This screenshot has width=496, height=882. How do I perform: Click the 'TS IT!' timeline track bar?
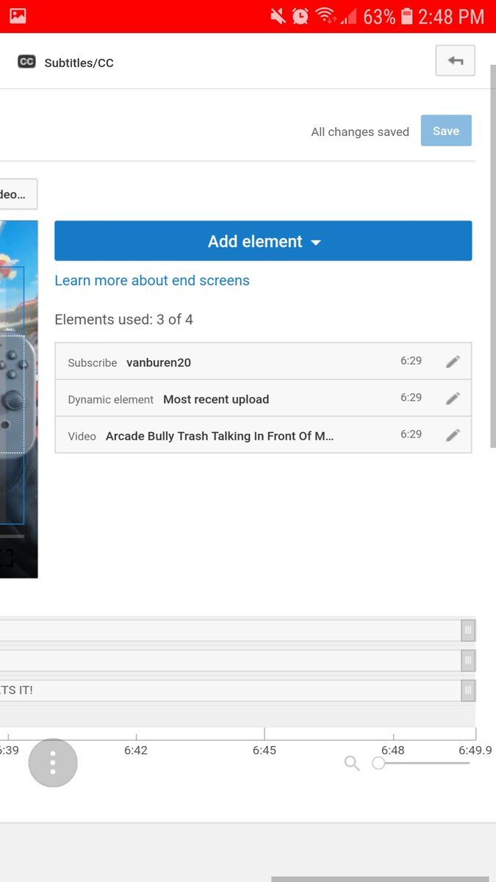tap(230, 690)
